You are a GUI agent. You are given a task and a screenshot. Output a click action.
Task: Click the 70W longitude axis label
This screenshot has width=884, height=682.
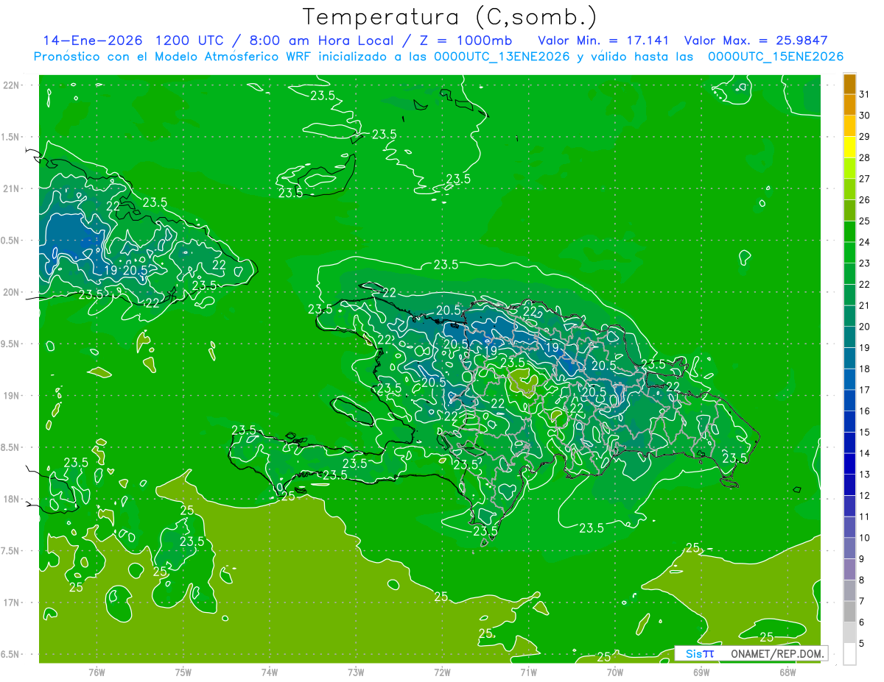point(615,672)
